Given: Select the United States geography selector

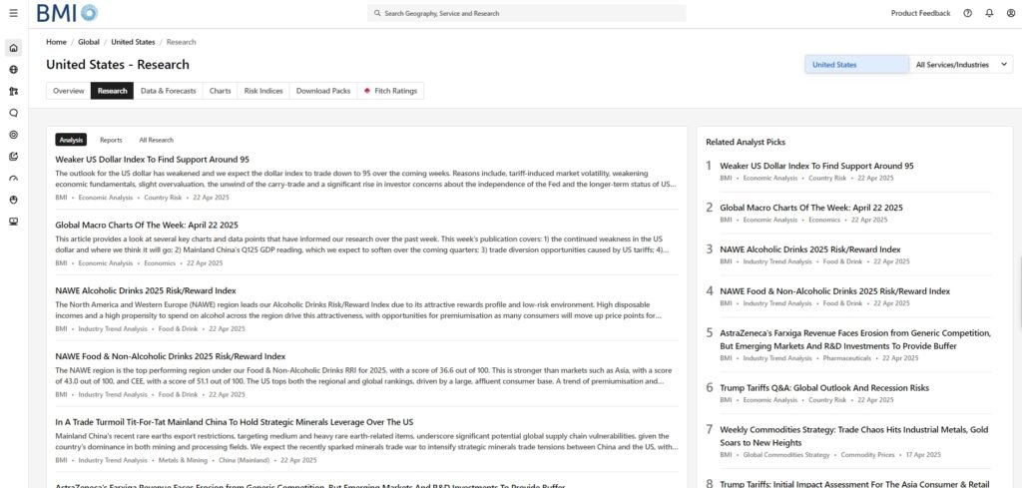Looking at the screenshot, I should 856,65.
